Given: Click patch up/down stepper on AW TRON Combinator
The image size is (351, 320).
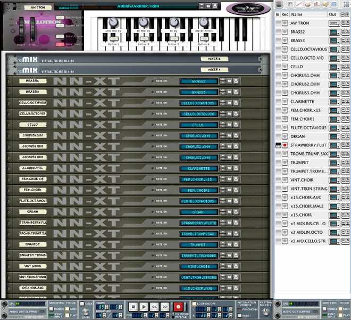Looking at the screenshot, I should pos(202,6).
